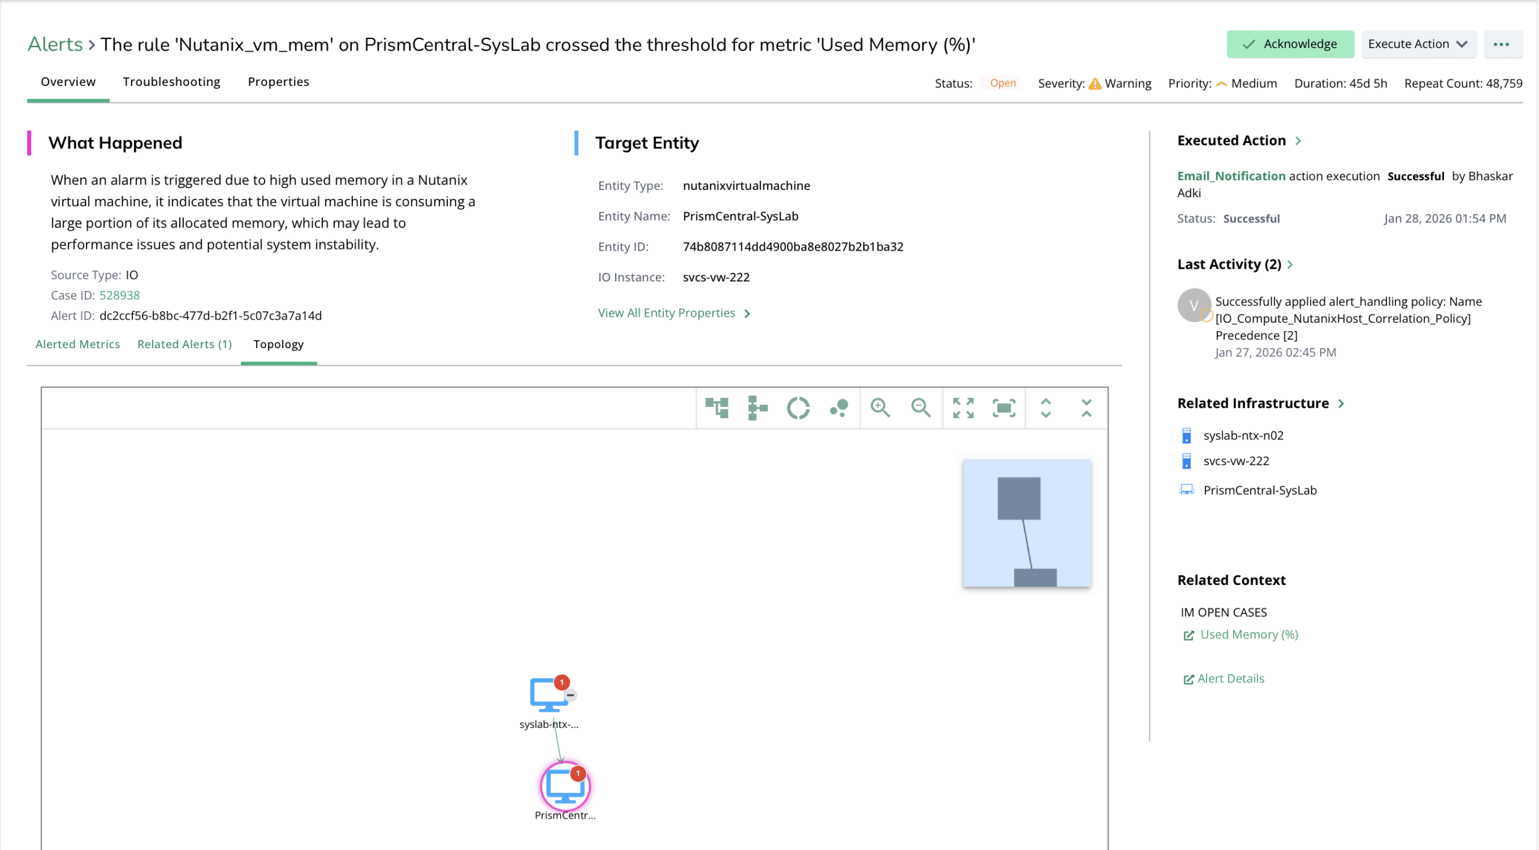Apply the organic cluster layout icon

[839, 408]
